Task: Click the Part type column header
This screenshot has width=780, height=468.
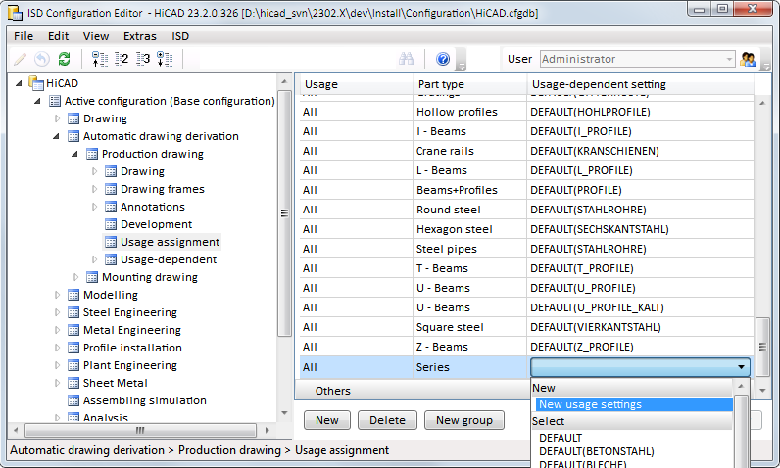Action: coord(470,84)
